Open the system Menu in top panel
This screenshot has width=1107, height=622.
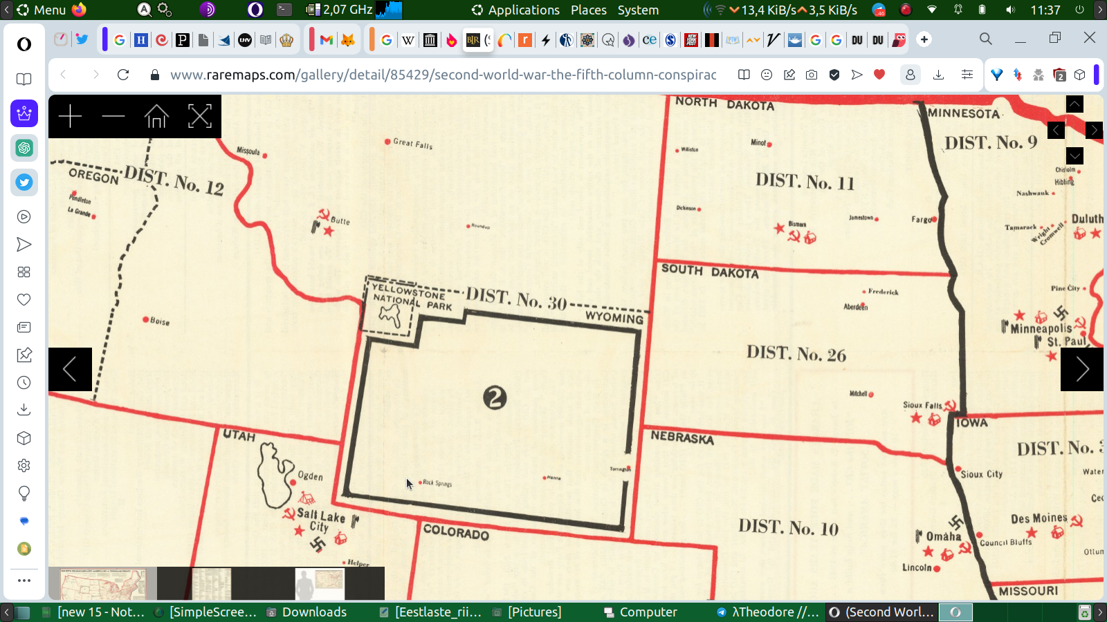[42, 10]
